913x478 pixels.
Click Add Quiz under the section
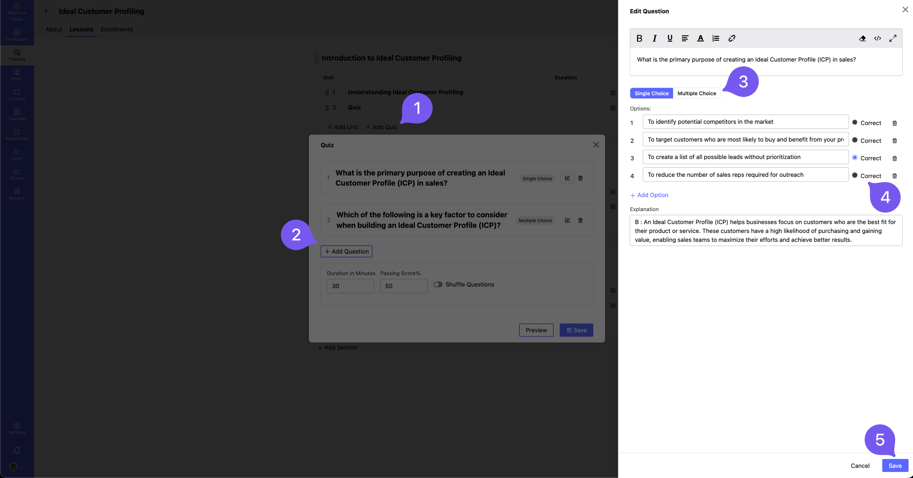(381, 127)
